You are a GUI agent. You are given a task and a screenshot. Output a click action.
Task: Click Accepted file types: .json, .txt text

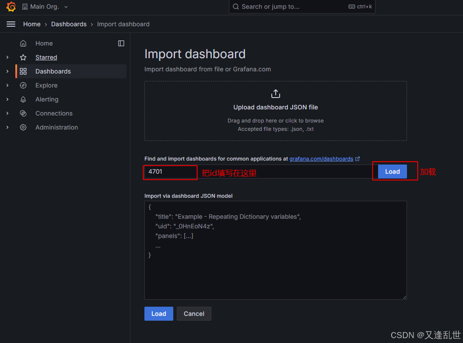pos(276,129)
